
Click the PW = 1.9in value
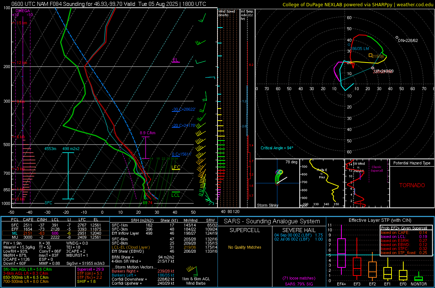[13, 243]
